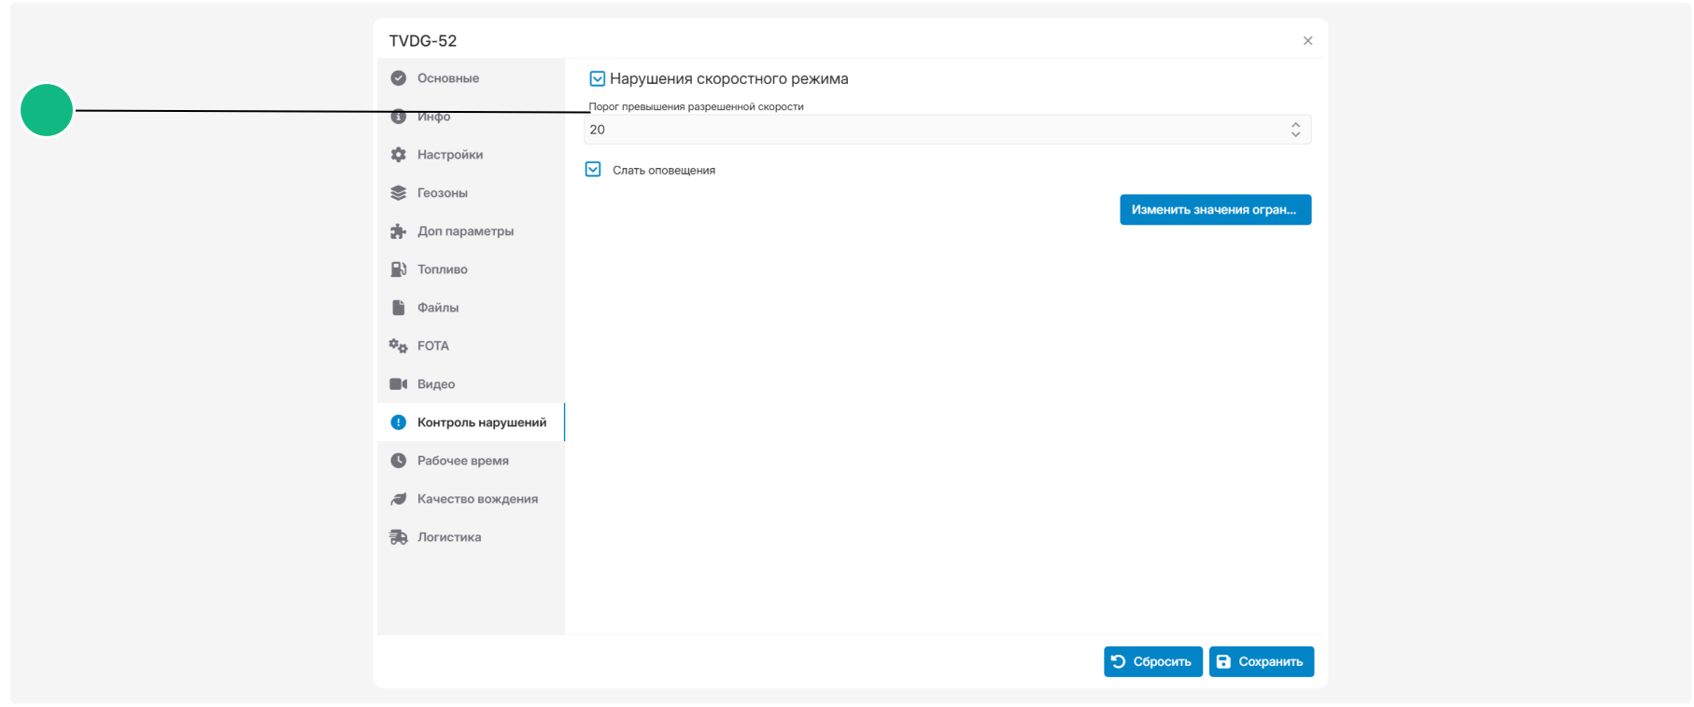Uncheck the Слать оповещения checkbox
The width and height of the screenshot is (1694, 707).
(593, 170)
